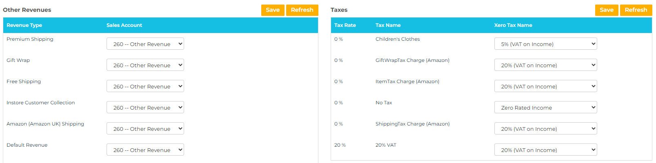The width and height of the screenshot is (656, 163).
Task: Open ItemTax Charge Xero tax dropdown
Action: click(x=545, y=86)
